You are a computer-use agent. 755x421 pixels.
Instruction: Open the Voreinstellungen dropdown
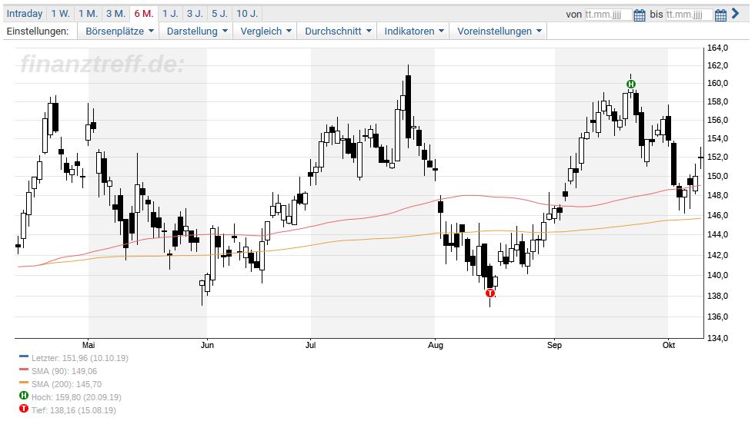[499, 31]
